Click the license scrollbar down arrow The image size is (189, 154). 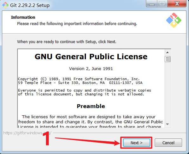pos(167,124)
